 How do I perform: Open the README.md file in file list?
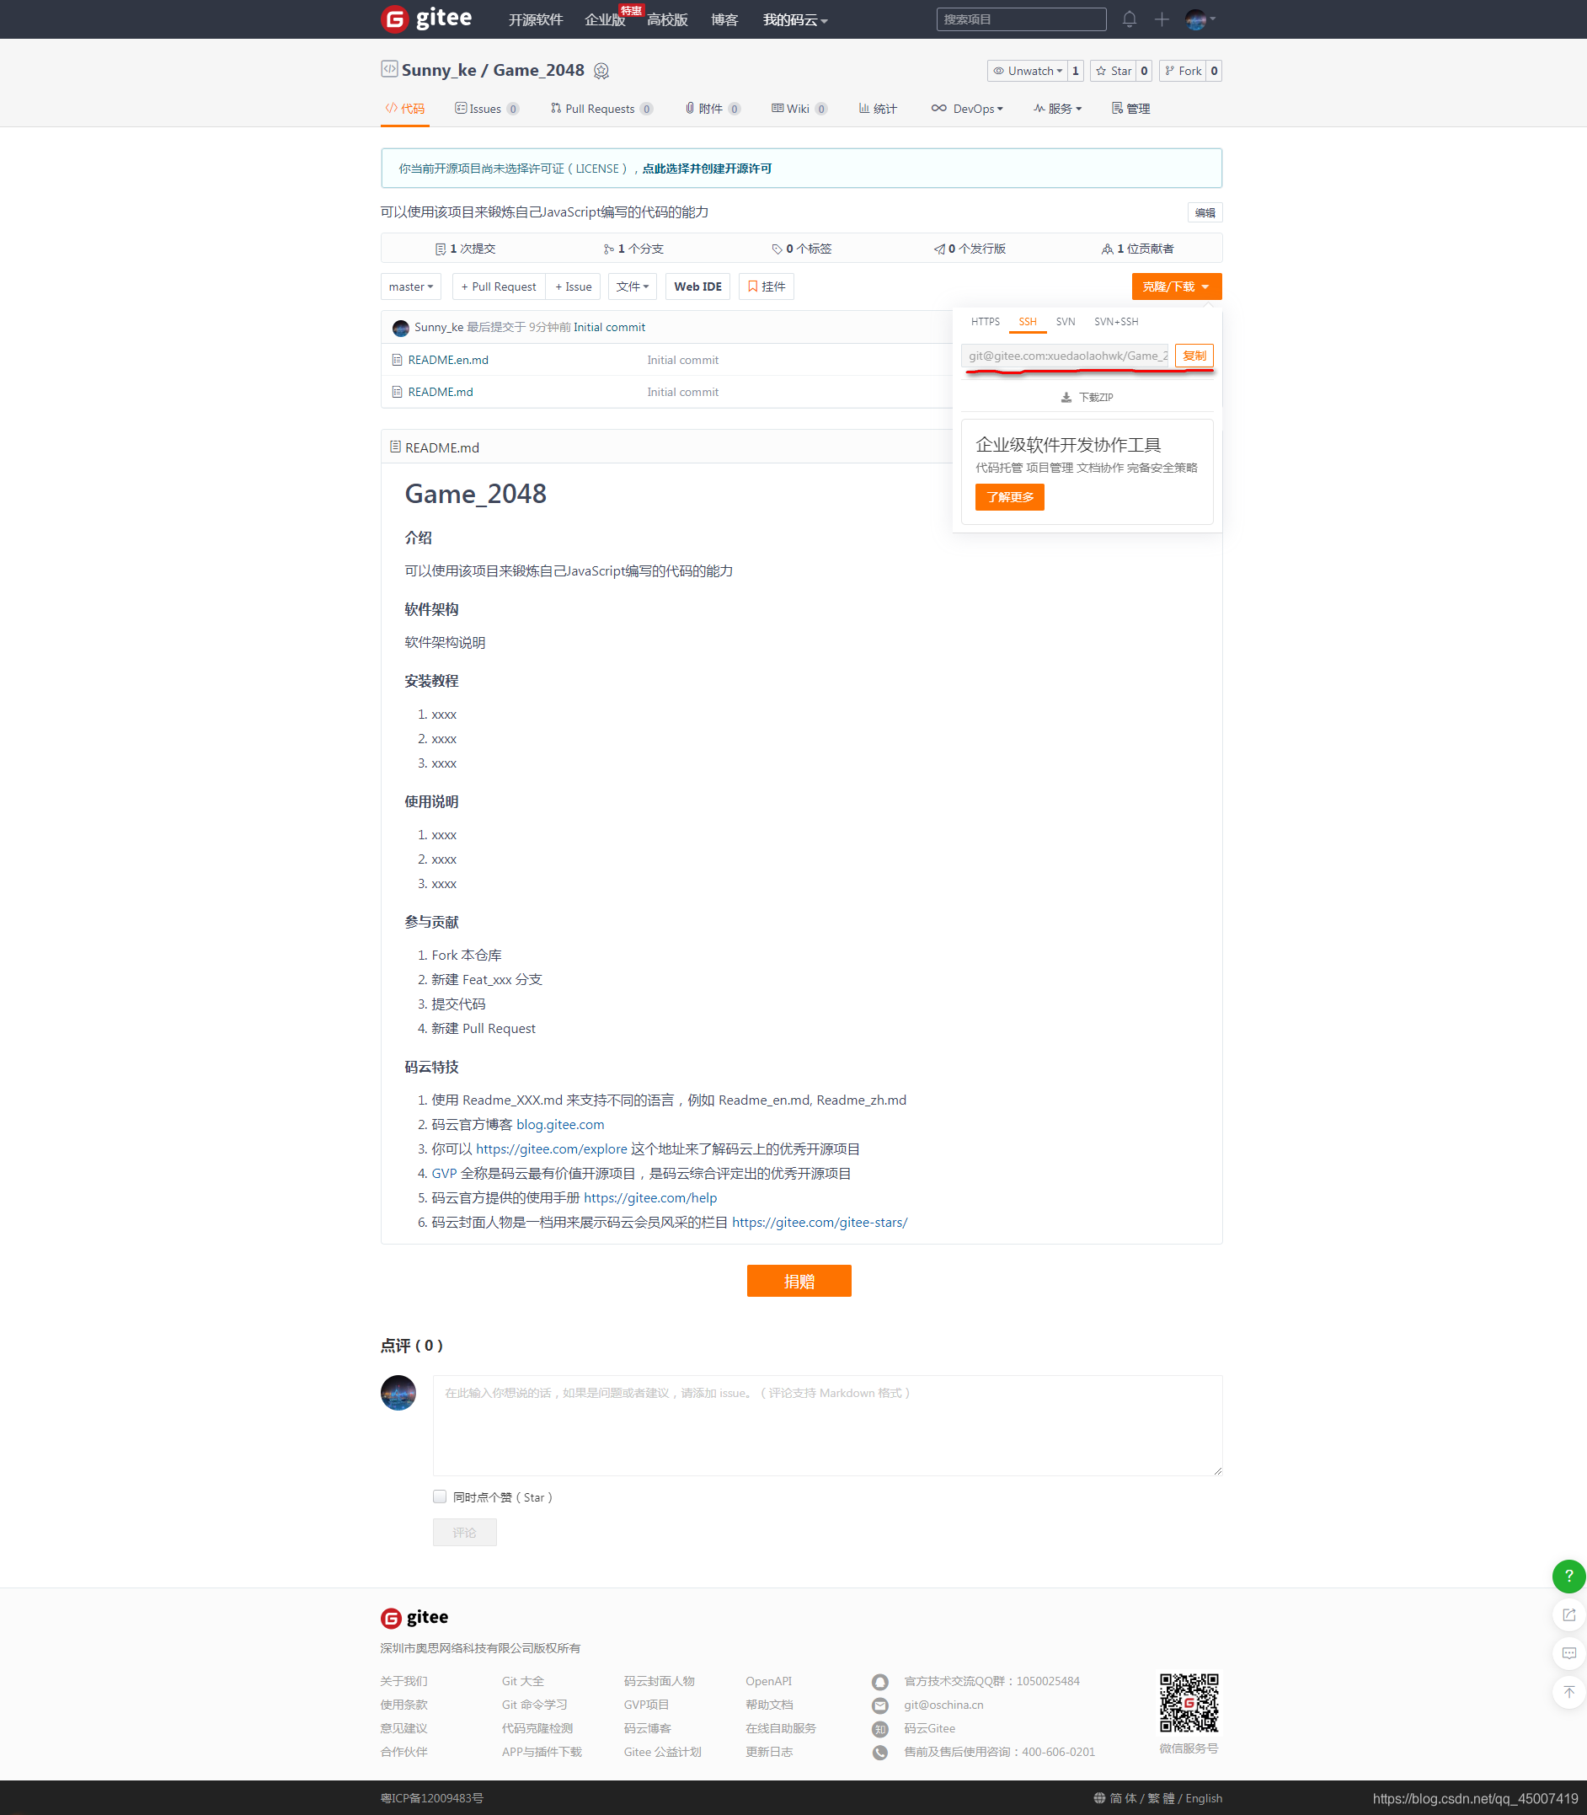(441, 392)
